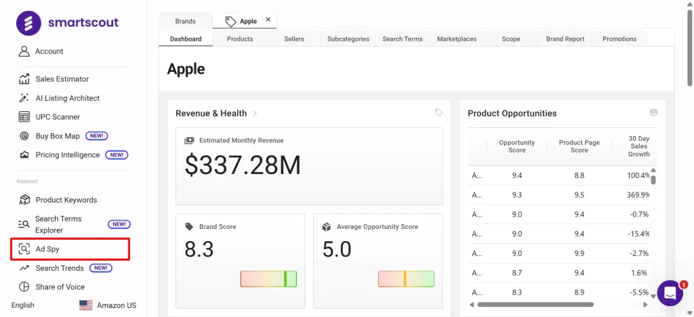Open the Account user icon
This screenshot has width=694, height=317.
pyautogui.click(x=24, y=51)
